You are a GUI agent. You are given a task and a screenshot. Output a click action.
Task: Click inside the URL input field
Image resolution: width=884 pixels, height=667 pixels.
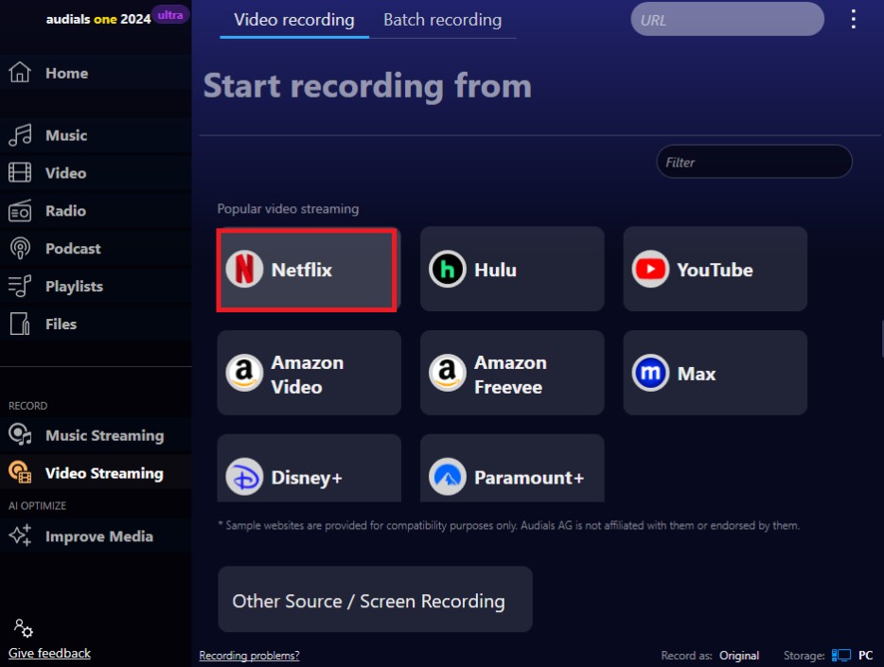click(727, 20)
